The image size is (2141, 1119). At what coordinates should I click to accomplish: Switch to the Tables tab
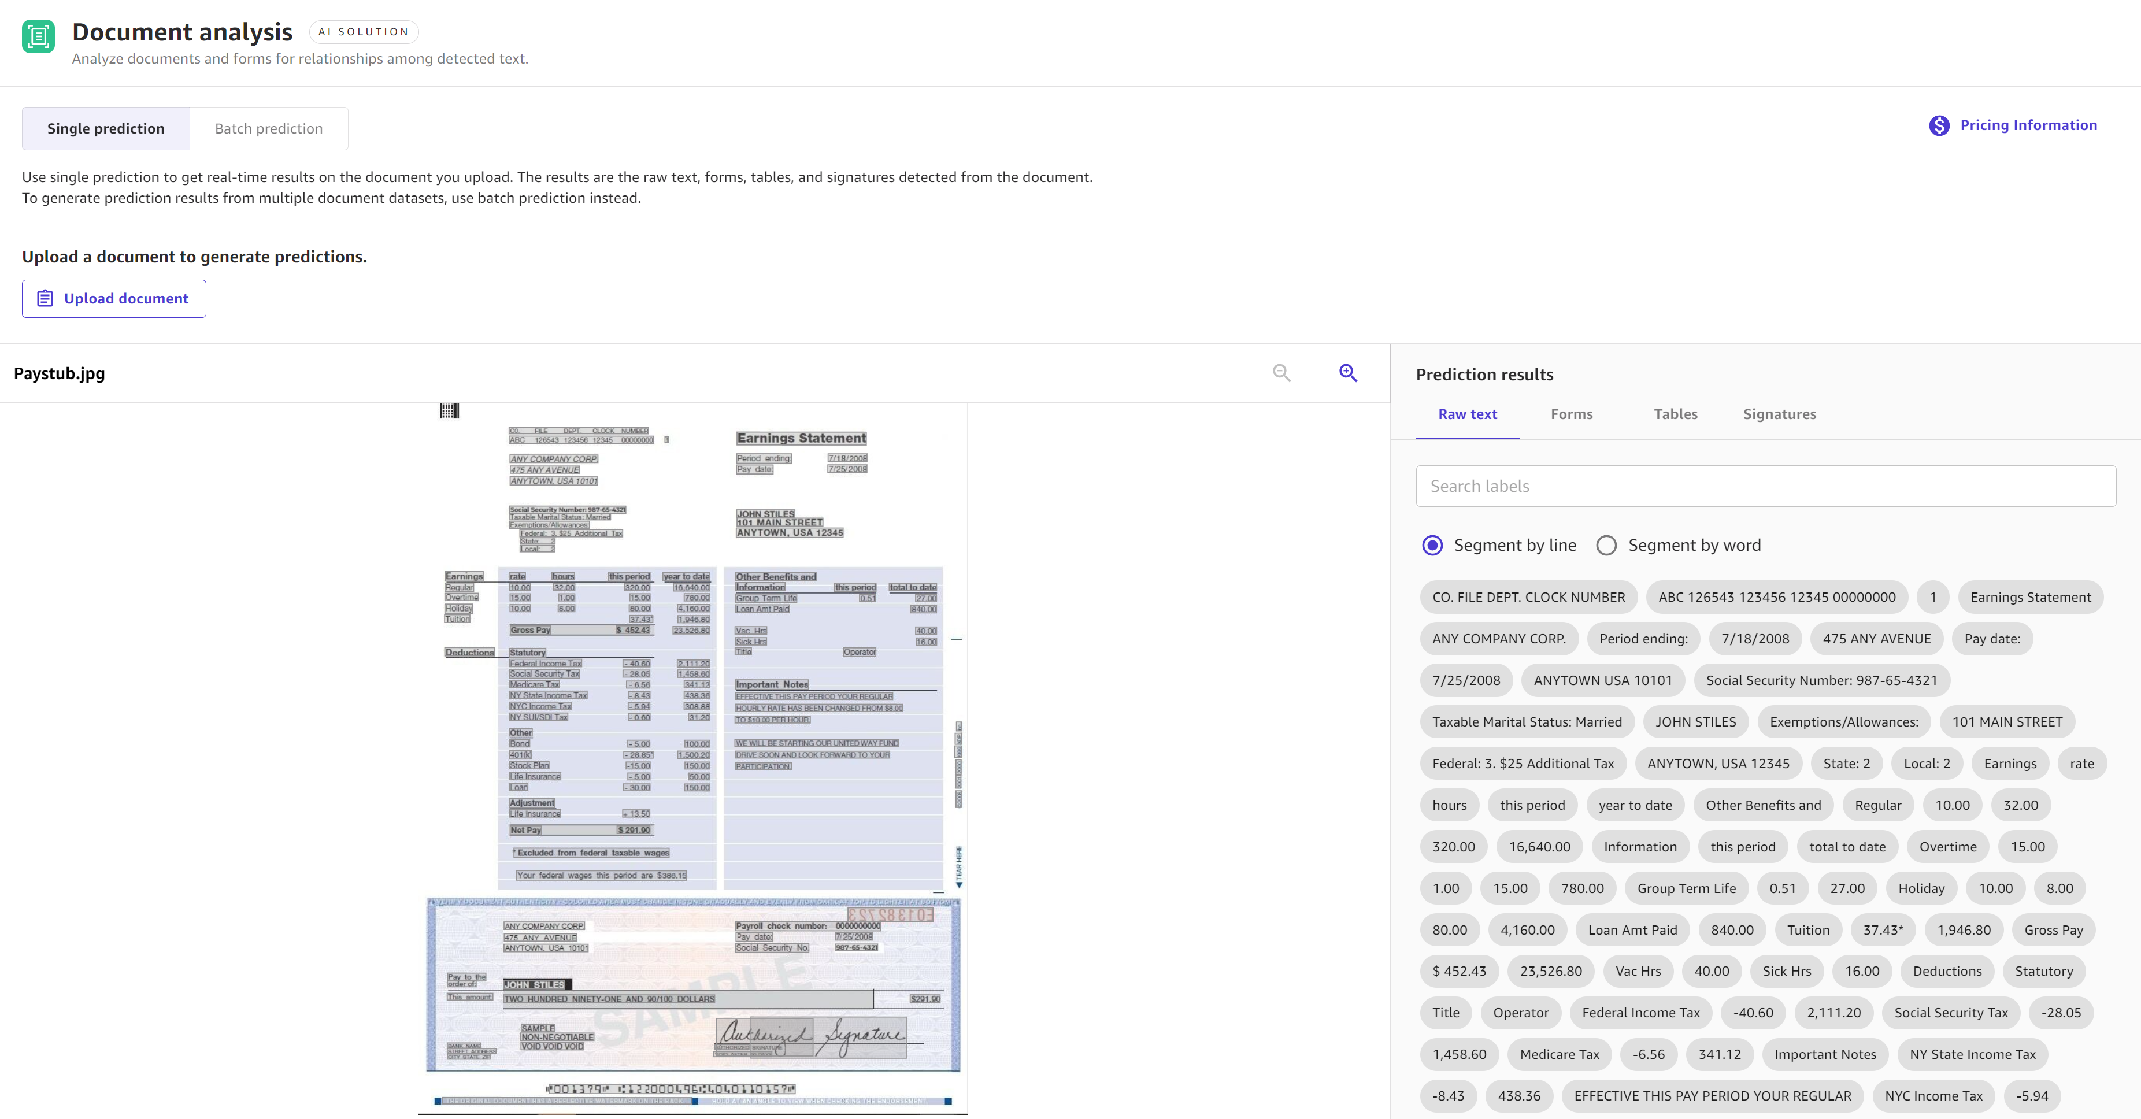pos(1675,414)
